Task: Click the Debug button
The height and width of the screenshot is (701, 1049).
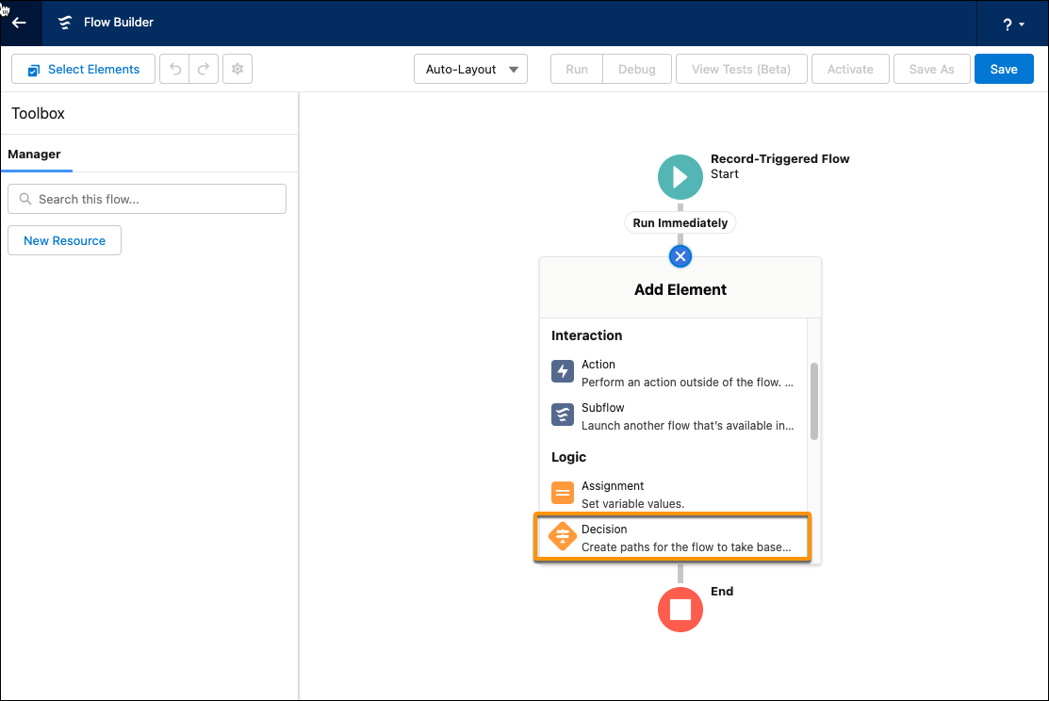Action: (637, 69)
